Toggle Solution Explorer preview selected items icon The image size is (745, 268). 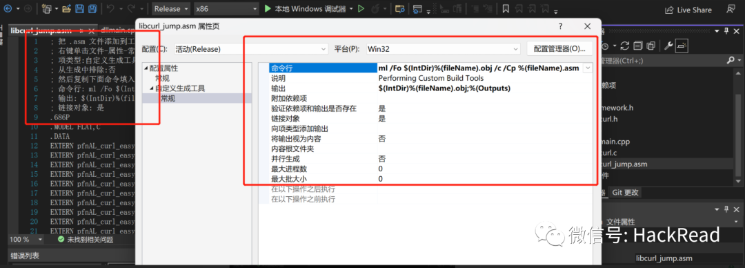[682, 46]
